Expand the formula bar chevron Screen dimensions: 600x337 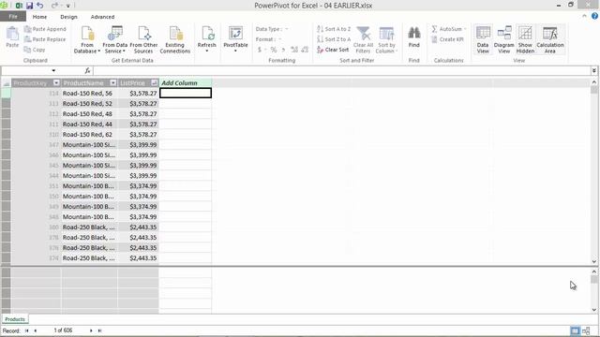point(593,71)
